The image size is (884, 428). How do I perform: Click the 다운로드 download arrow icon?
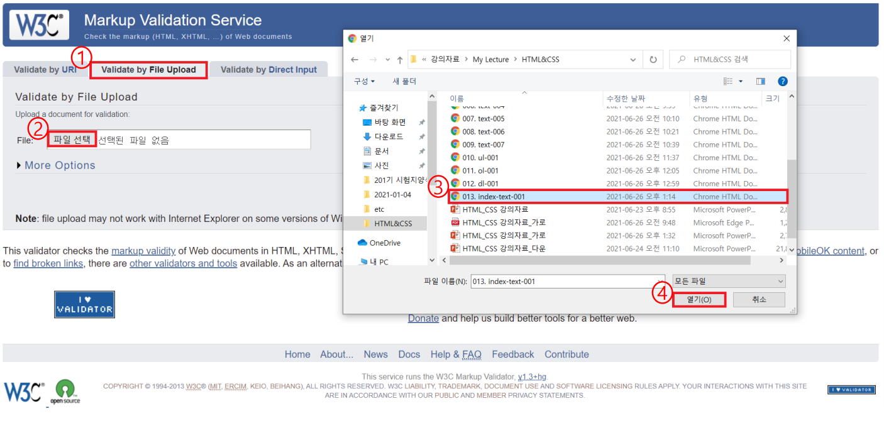click(x=367, y=136)
